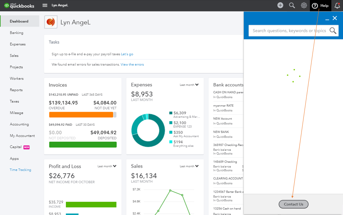
Task: Open the notifications bell icon
Action: (x=337, y=5)
